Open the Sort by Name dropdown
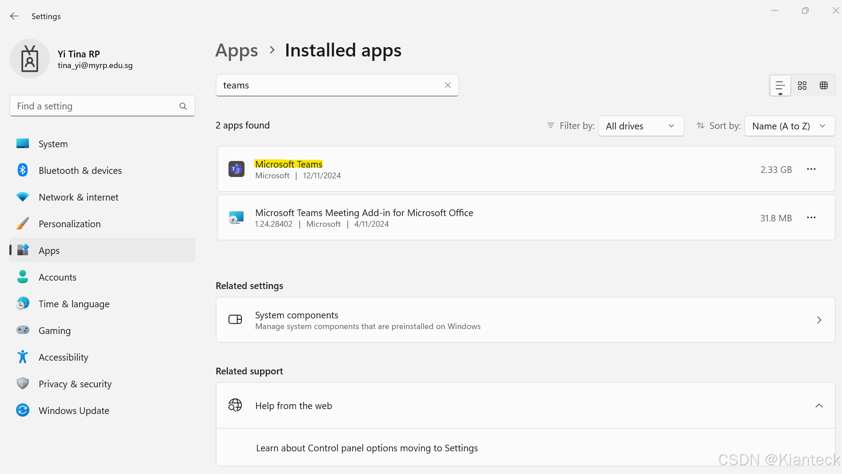Viewport: 842px width, 474px height. 790,126
